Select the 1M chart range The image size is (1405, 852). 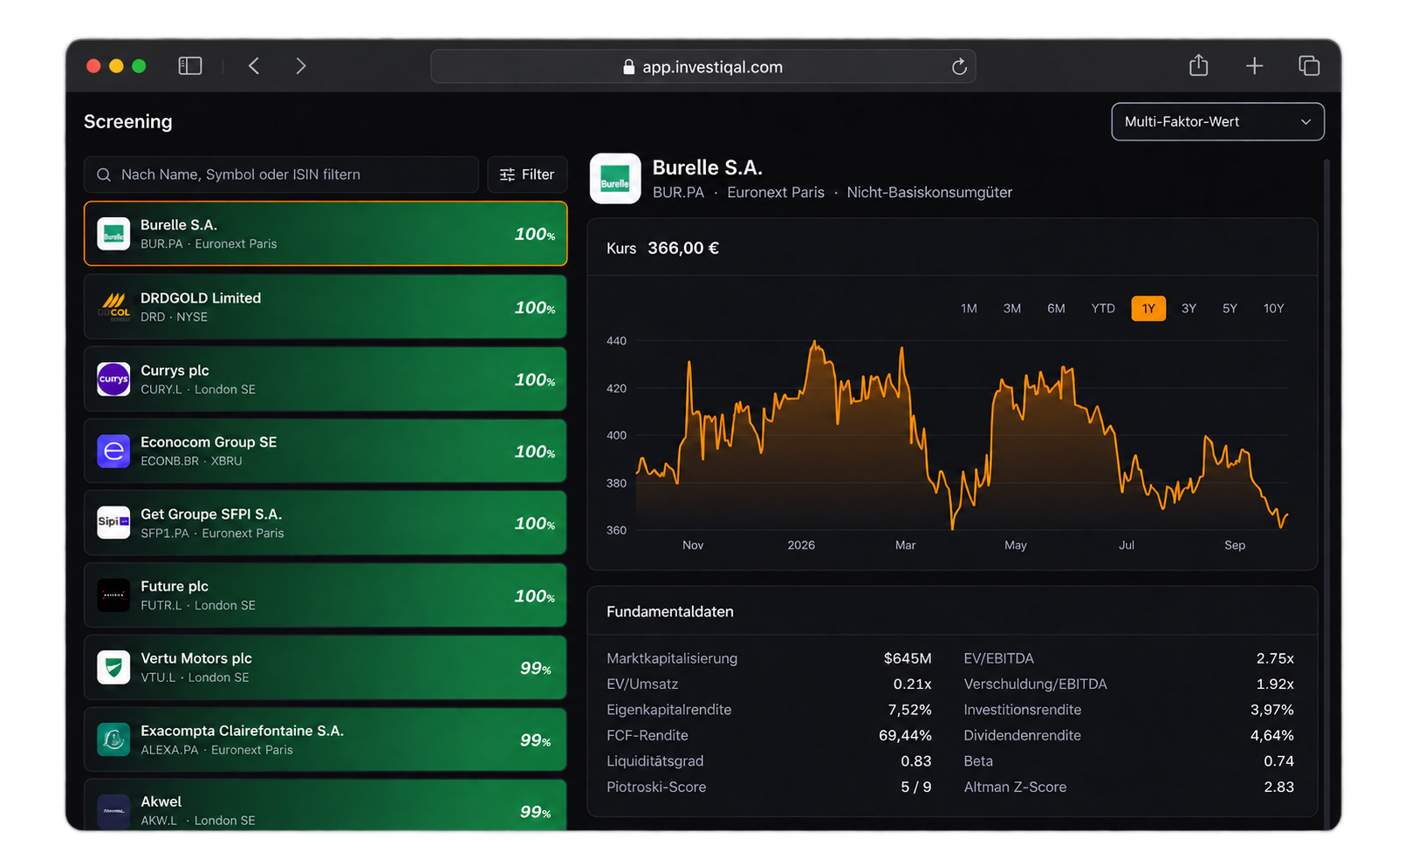pyautogui.click(x=969, y=309)
